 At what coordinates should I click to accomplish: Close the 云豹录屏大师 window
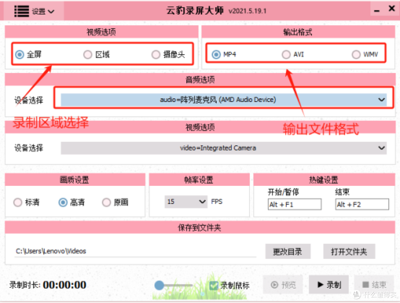[391, 9]
